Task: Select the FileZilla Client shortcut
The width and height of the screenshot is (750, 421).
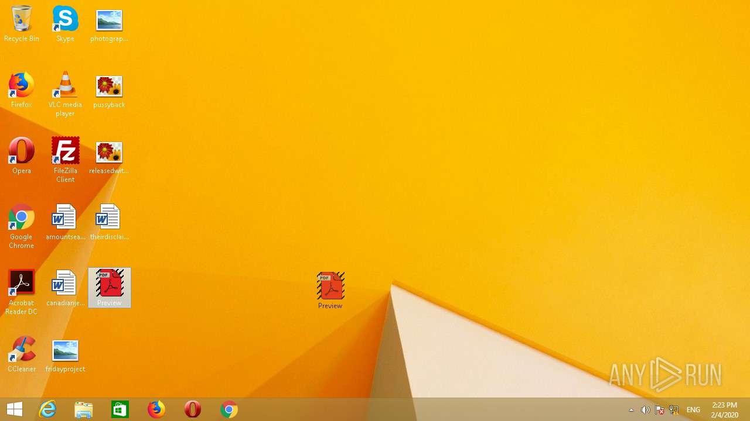Action: pyautogui.click(x=65, y=160)
